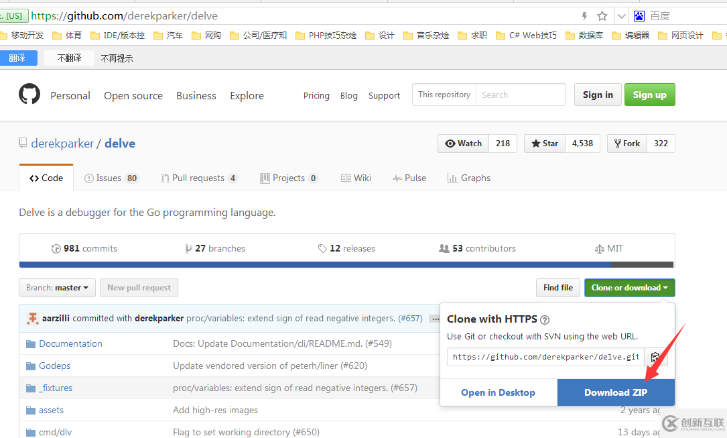Open the 数据库 bookmark folder
This screenshot has height=438, width=727.
(x=585, y=36)
